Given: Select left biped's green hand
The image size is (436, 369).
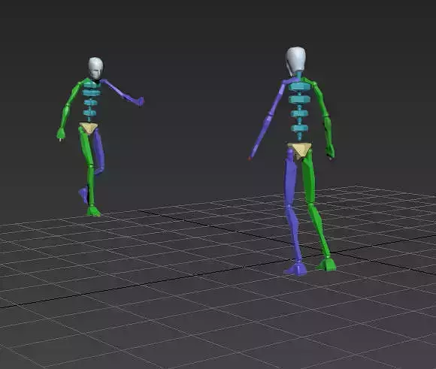Looking at the screenshot, I should tap(61, 134).
